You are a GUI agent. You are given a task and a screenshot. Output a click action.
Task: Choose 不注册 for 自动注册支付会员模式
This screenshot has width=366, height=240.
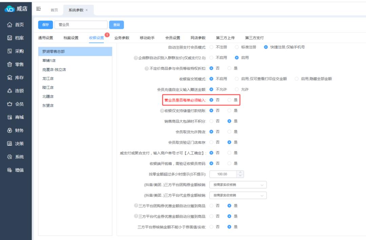tap(211, 47)
